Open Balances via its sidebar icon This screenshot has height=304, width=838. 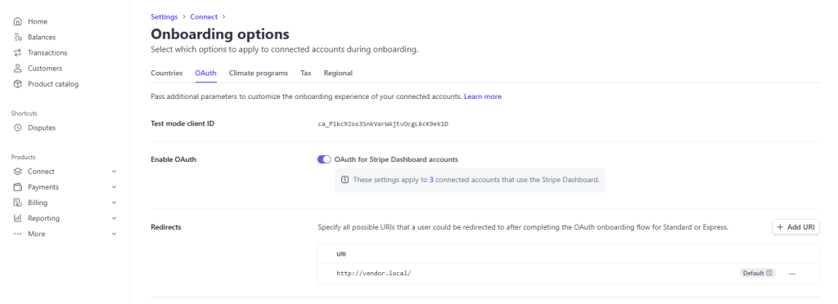coord(18,38)
